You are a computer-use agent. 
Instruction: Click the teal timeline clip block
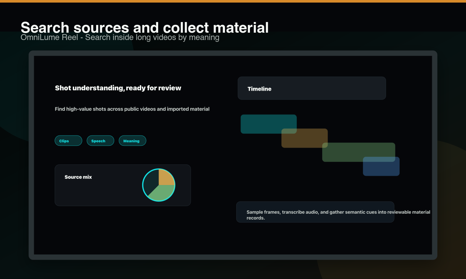pyautogui.click(x=269, y=124)
